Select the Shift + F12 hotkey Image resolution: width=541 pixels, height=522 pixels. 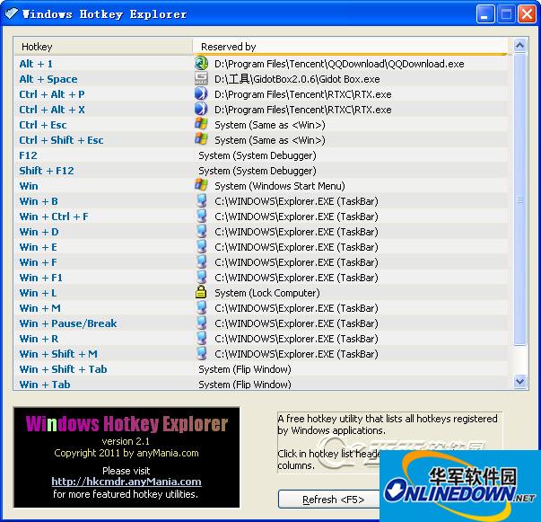[x=47, y=171]
